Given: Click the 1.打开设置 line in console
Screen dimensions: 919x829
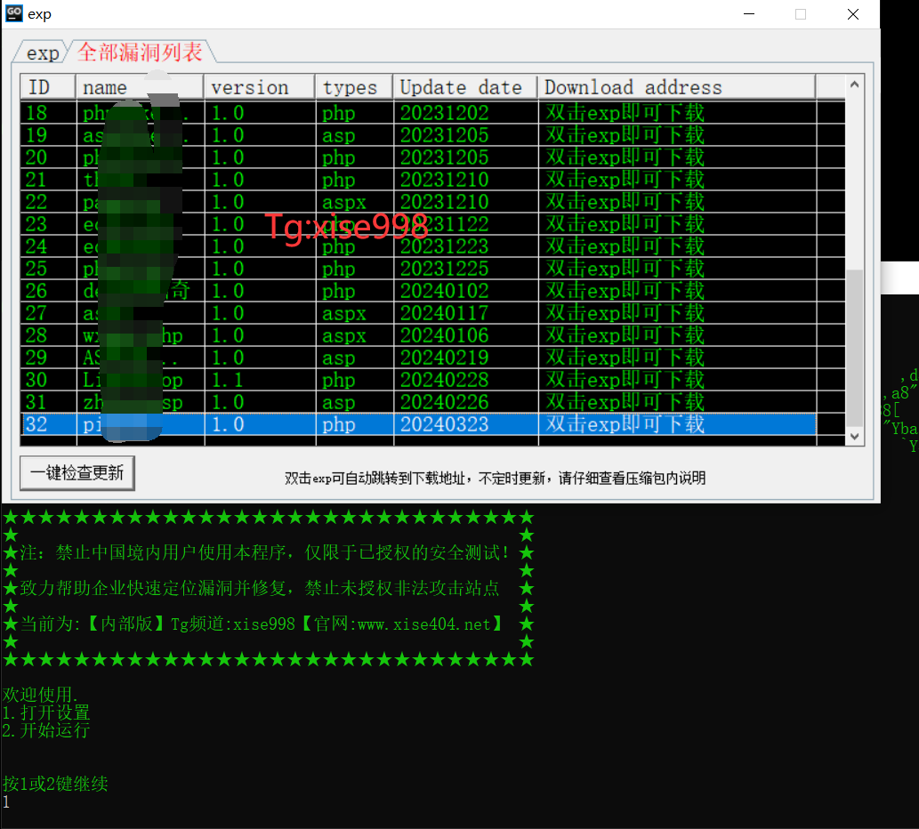Looking at the screenshot, I should tap(46, 712).
